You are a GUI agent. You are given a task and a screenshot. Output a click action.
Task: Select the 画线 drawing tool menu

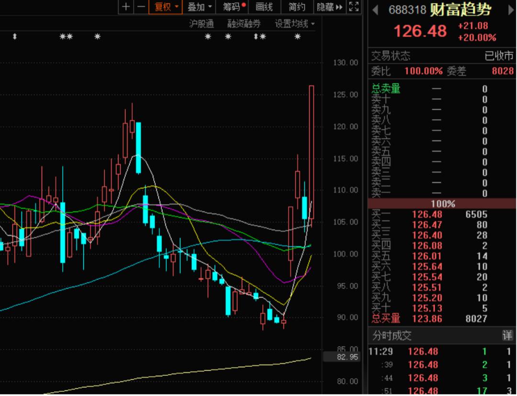(x=264, y=7)
